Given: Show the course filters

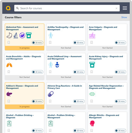Looking at the screenshot, I should (x=124, y=17).
